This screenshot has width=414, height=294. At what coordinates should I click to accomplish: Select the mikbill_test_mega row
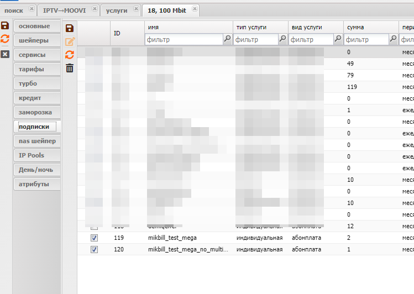click(x=172, y=238)
